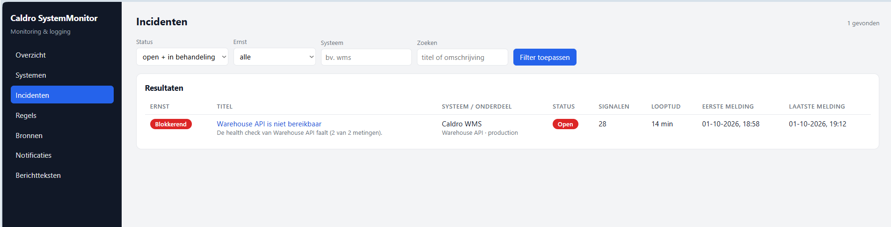Viewport: 891px width, 227px height.
Task: Click the Caldro WMS system cell
Action: click(x=461, y=124)
